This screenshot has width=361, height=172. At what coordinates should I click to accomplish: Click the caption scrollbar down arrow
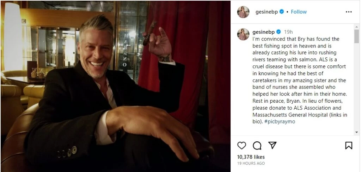tap(357, 133)
